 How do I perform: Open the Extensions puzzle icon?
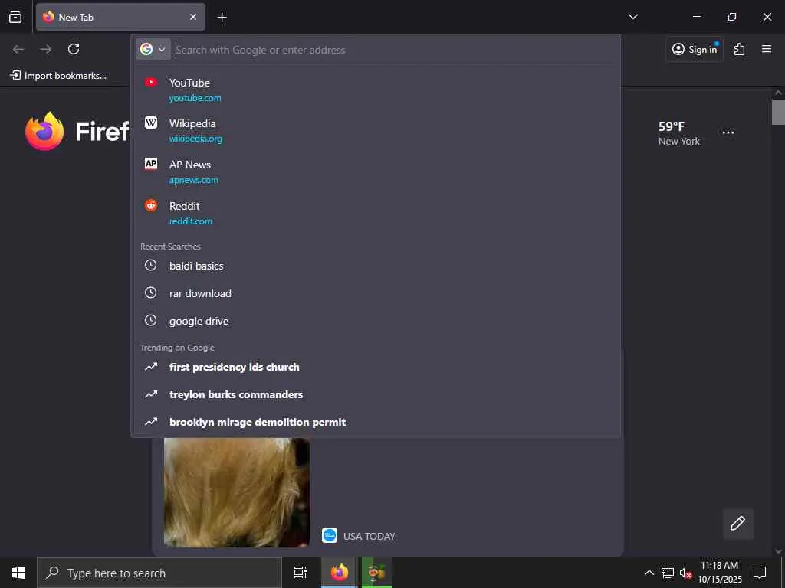(x=739, y=49)
